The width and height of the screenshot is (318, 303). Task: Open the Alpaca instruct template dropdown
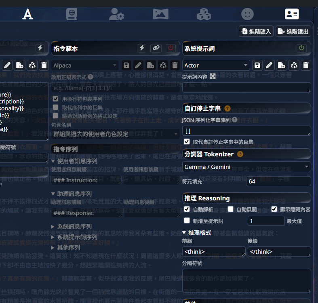[x=85, y=65]
